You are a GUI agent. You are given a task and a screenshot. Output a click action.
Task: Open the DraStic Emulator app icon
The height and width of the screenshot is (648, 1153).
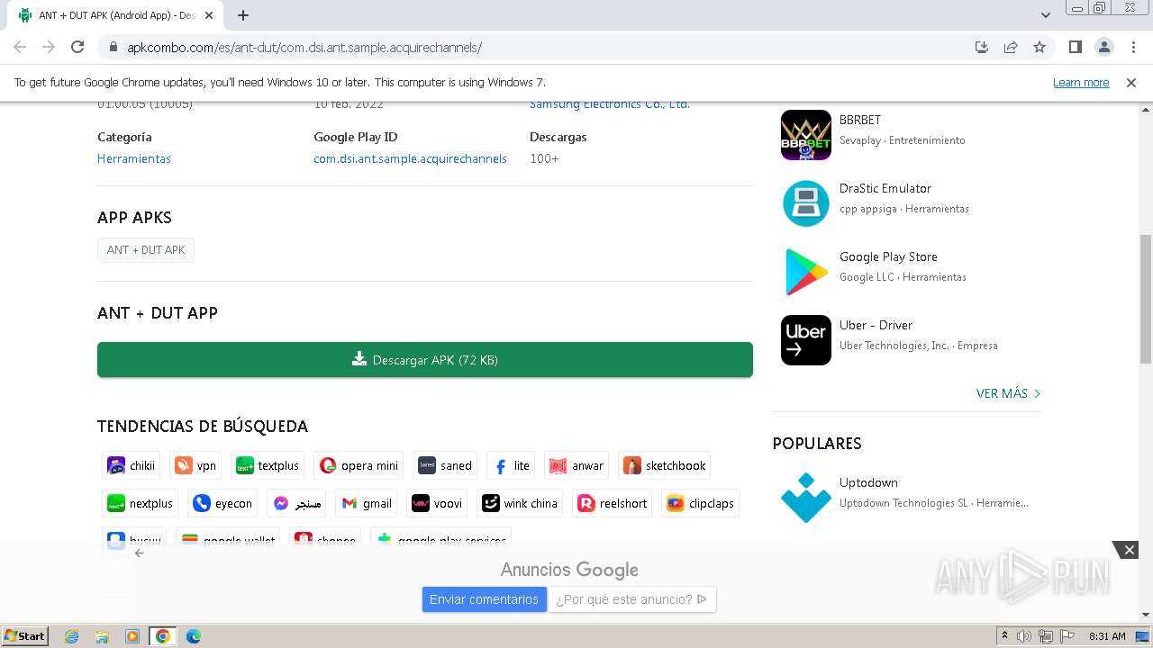coord(805,203)
